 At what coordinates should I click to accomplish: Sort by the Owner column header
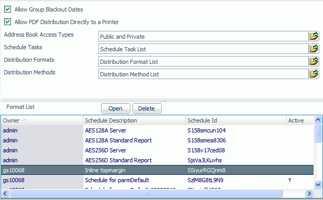point(42,120)
